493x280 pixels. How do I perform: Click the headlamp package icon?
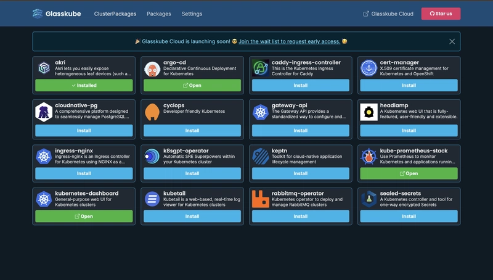(x=369, y=112)
